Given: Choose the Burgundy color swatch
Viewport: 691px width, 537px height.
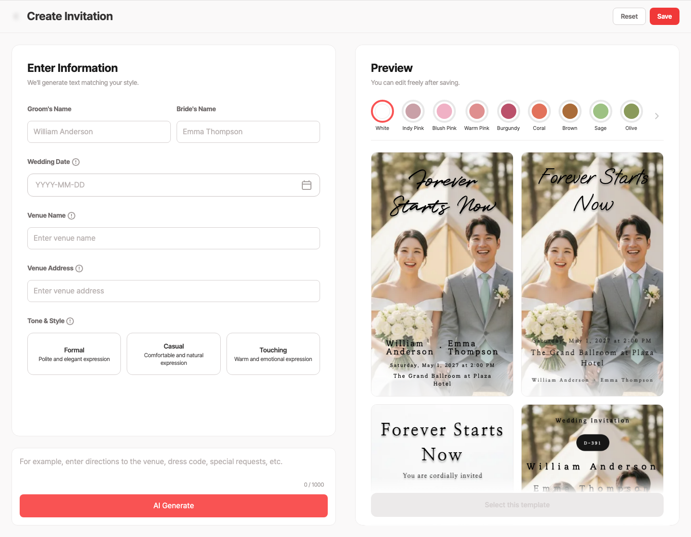Looking at the screenshot, I should click(x=509, y=111).
